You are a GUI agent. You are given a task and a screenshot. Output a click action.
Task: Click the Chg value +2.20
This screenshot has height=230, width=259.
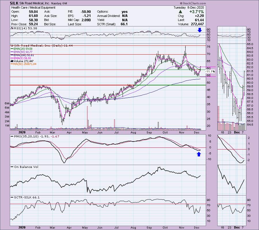pos(199,16)
